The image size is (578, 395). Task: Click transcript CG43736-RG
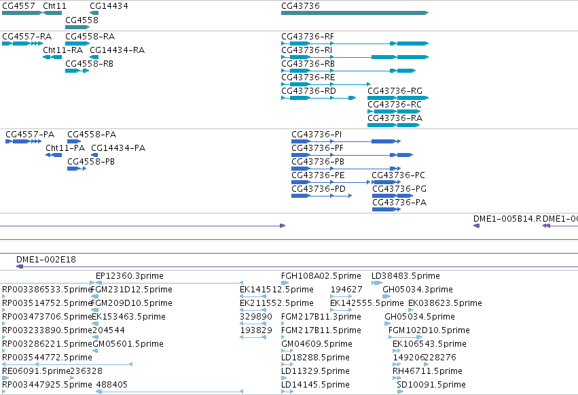pos(398,98)
